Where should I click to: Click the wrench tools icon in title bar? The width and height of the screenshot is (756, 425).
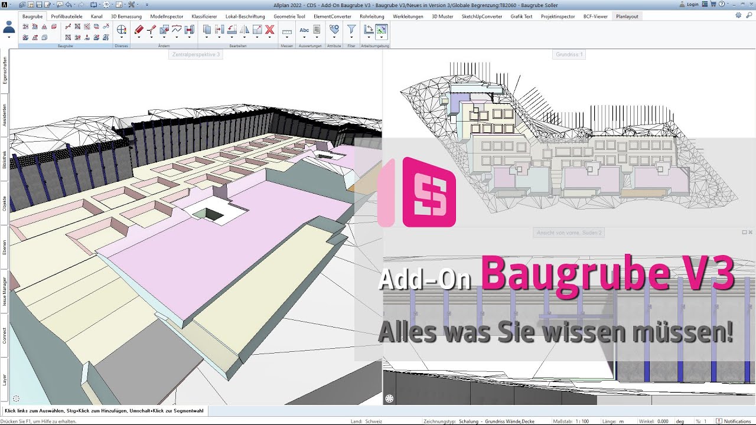point(132,4)
